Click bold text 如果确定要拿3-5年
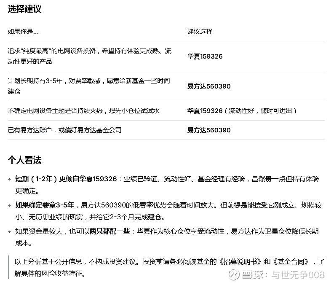The width and height of the screenshot is (334, 285). coord(45,205)
